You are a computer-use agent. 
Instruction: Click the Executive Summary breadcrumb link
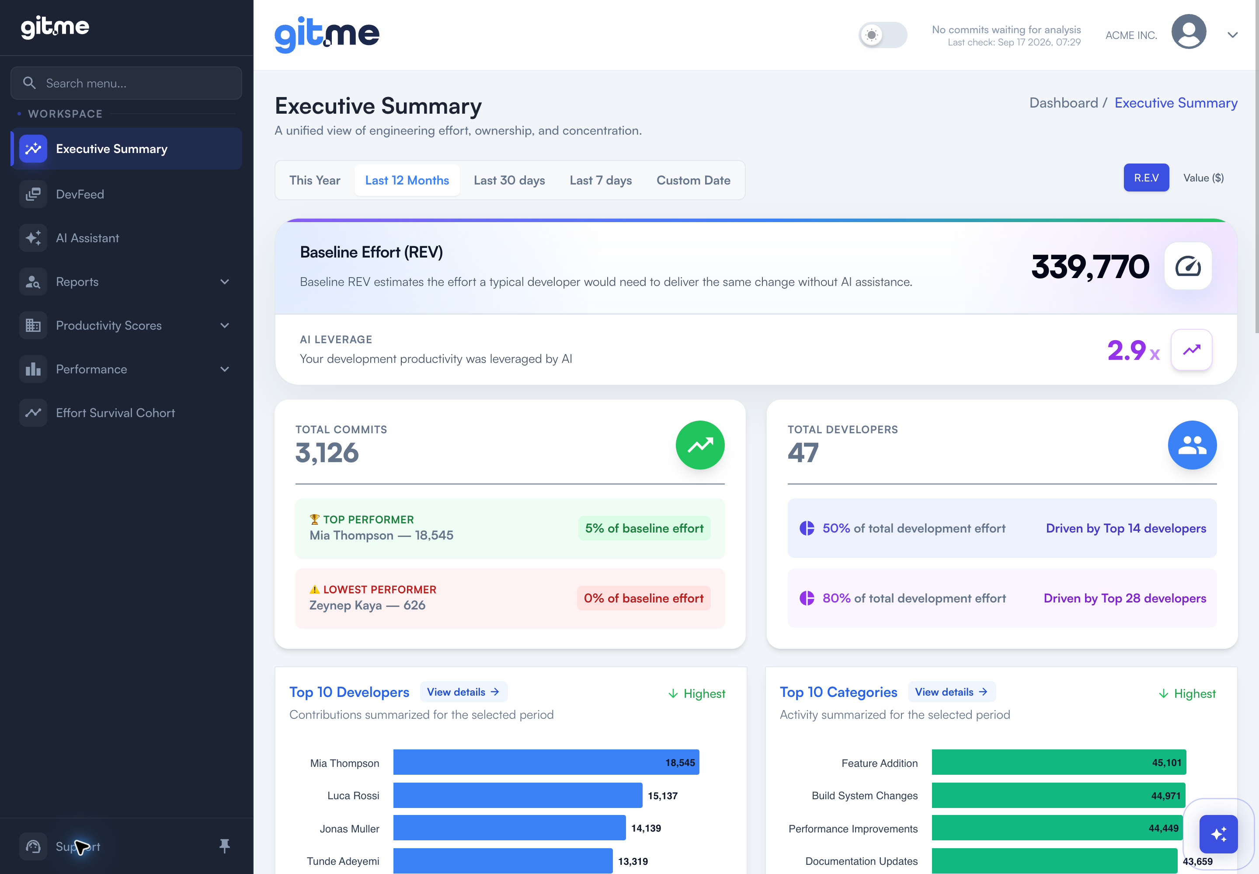coord(1176,103)
